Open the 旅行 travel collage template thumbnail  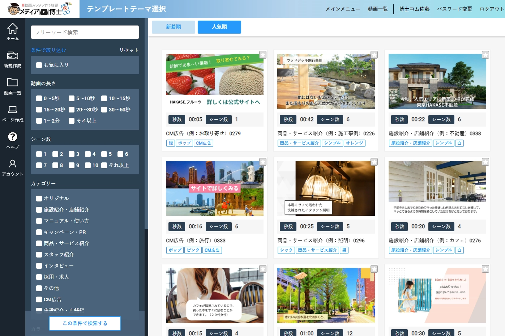(x=215, y=188)
